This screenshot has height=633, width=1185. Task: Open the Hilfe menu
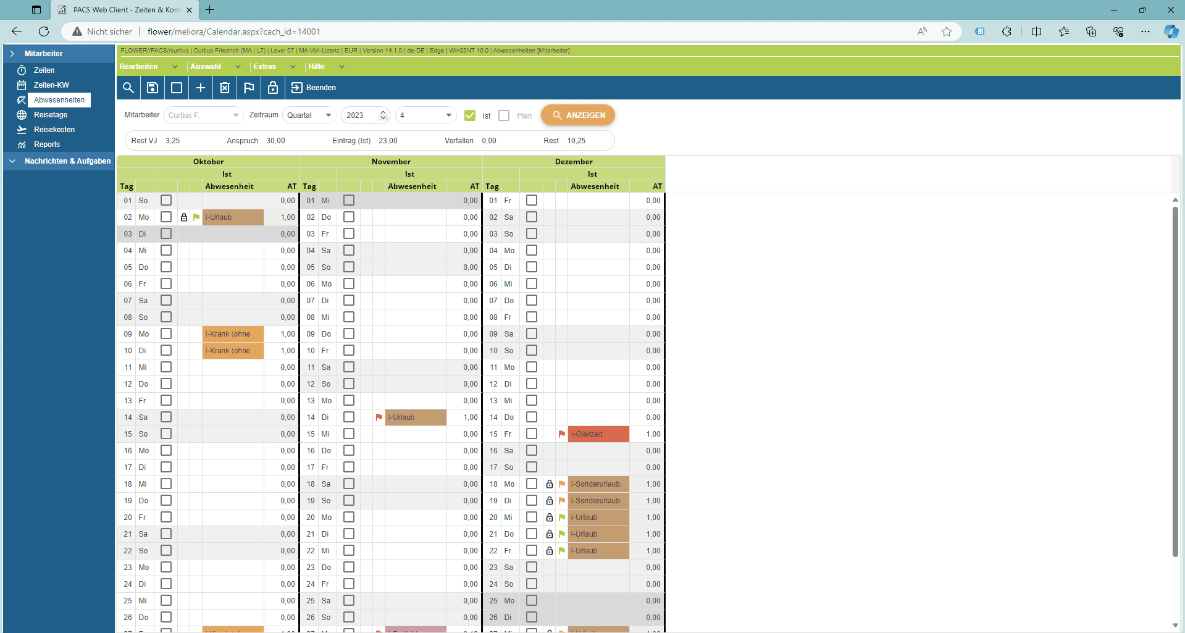pos(325,67)
